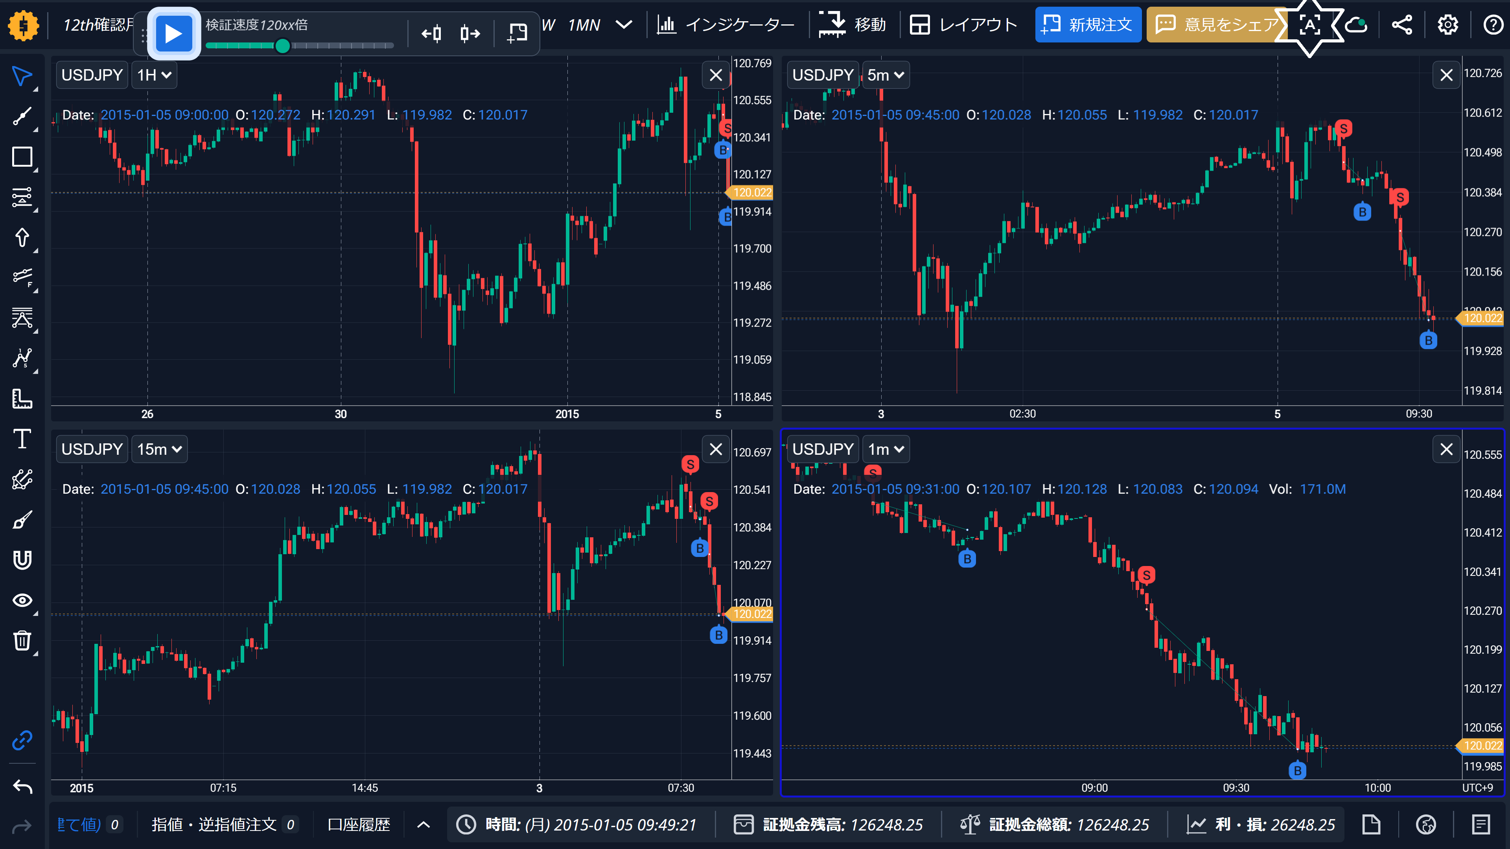
Task: Expand the bottom panel chevron
Action: (x=423, y=825)
